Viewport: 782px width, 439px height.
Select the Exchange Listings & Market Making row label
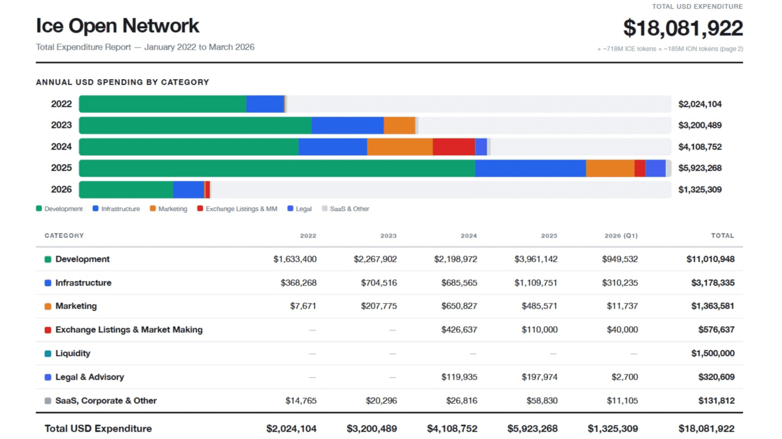pyautogui.click(x=129, y=330)
